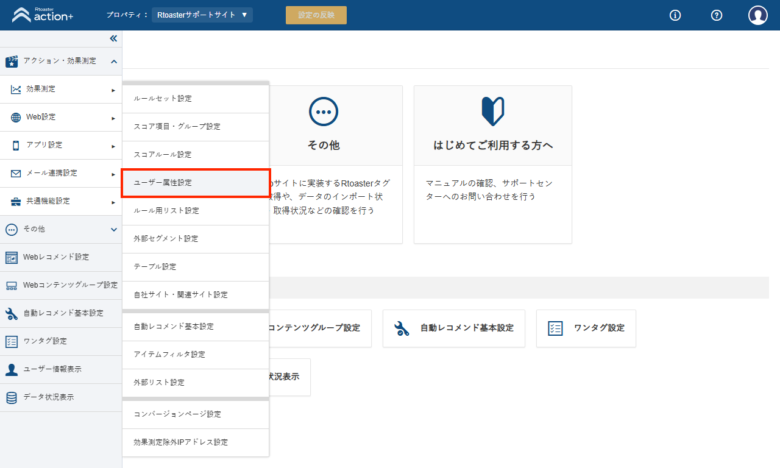
Task: Open the help question mark icon
Action: 717,15
